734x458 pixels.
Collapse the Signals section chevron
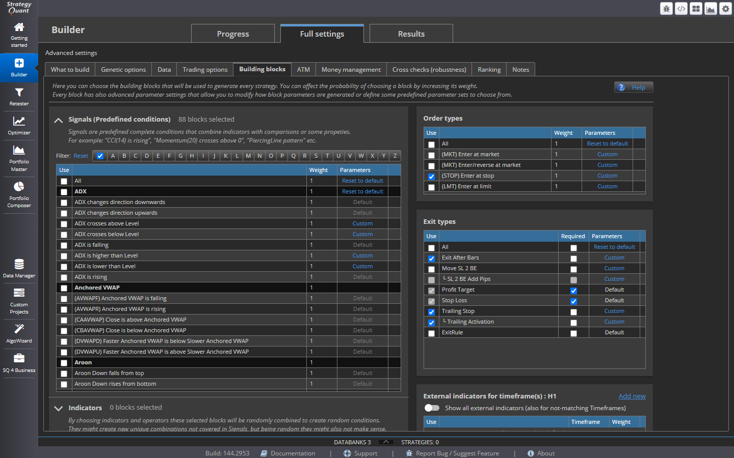(59, 120)
